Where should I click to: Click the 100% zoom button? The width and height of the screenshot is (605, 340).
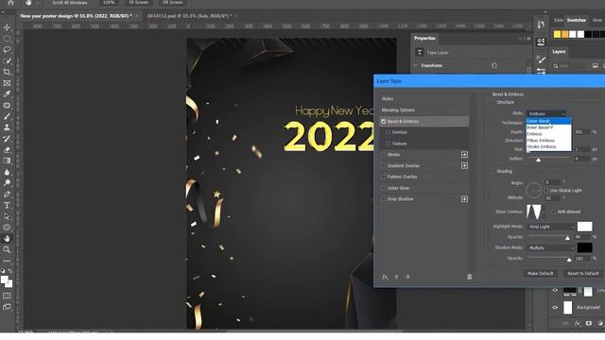pyautogui.click(x=109, y=2)
